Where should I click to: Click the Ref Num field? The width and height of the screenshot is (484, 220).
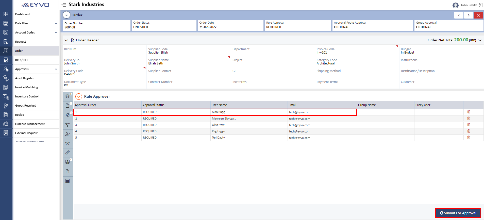(x=105, y=50)
